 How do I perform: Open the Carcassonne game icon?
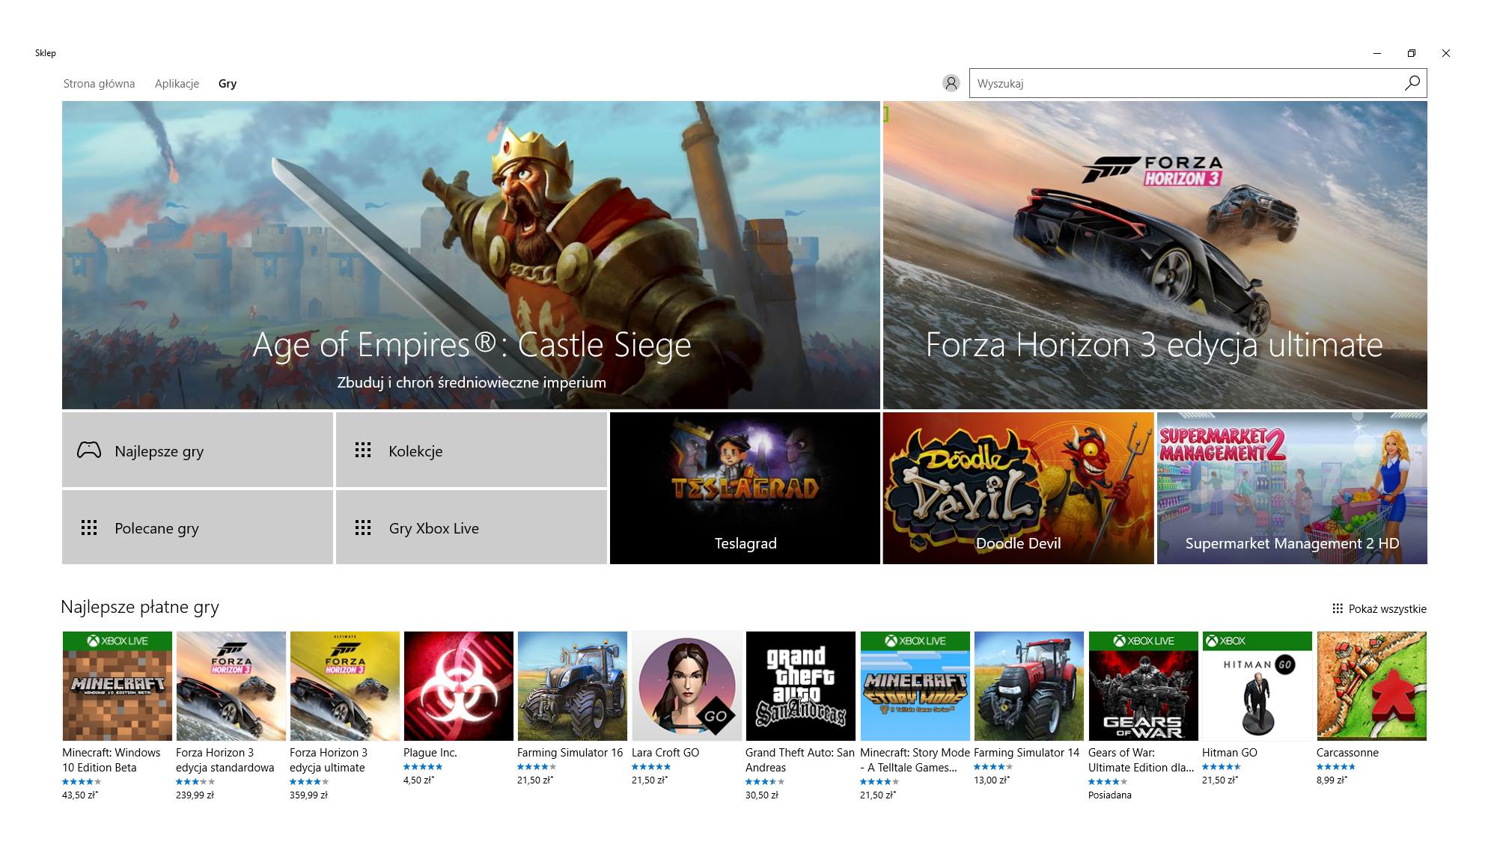[1372, 686]
